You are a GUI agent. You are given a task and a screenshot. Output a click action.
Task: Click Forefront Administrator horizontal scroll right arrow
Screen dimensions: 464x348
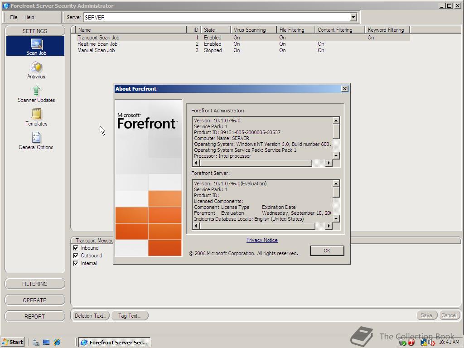(x=329, y=163)
